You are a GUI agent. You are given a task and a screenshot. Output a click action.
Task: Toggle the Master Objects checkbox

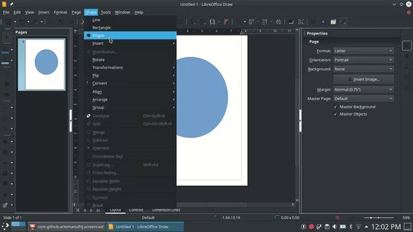pos(336,114)
